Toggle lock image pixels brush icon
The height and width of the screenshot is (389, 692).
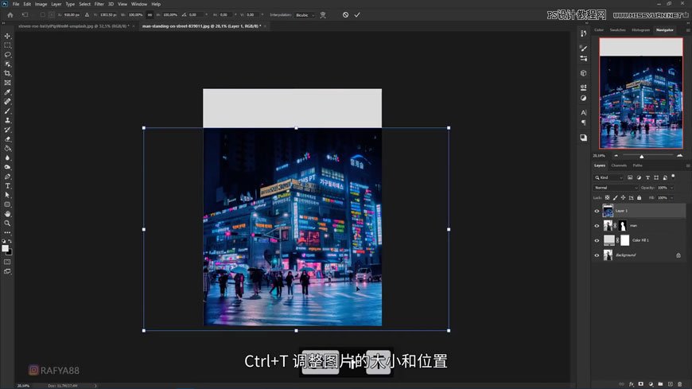tap(615, 198)
